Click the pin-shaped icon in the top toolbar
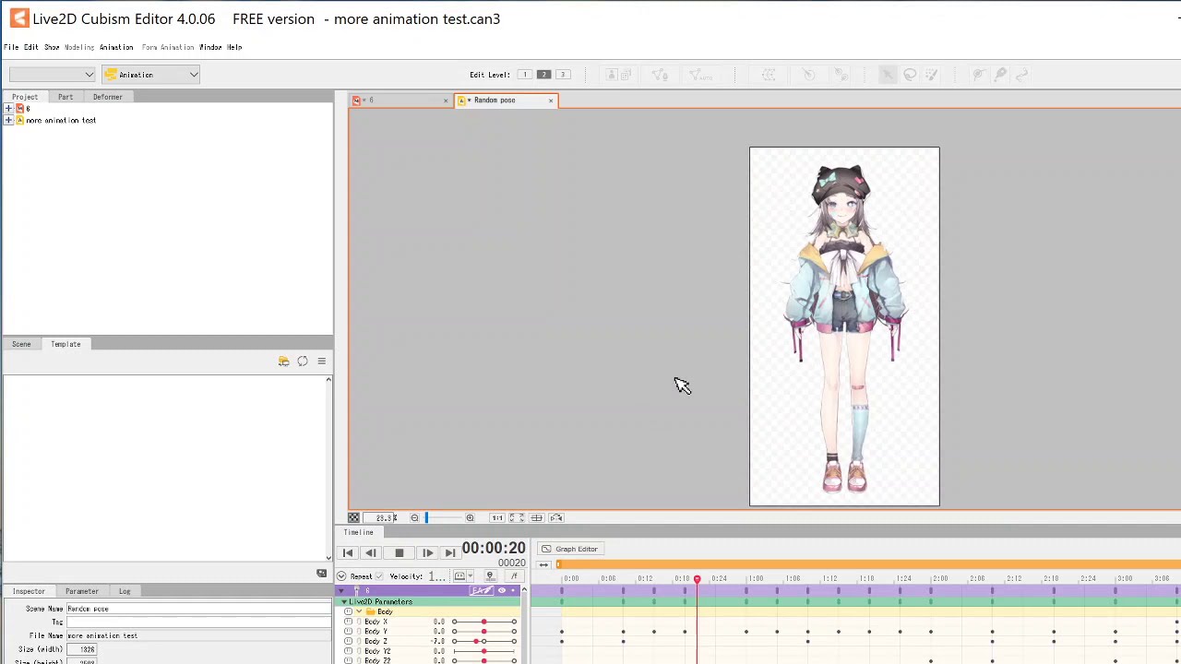Image resolution: width=1181 pixels, height=664 pixels. (1000, 75)
